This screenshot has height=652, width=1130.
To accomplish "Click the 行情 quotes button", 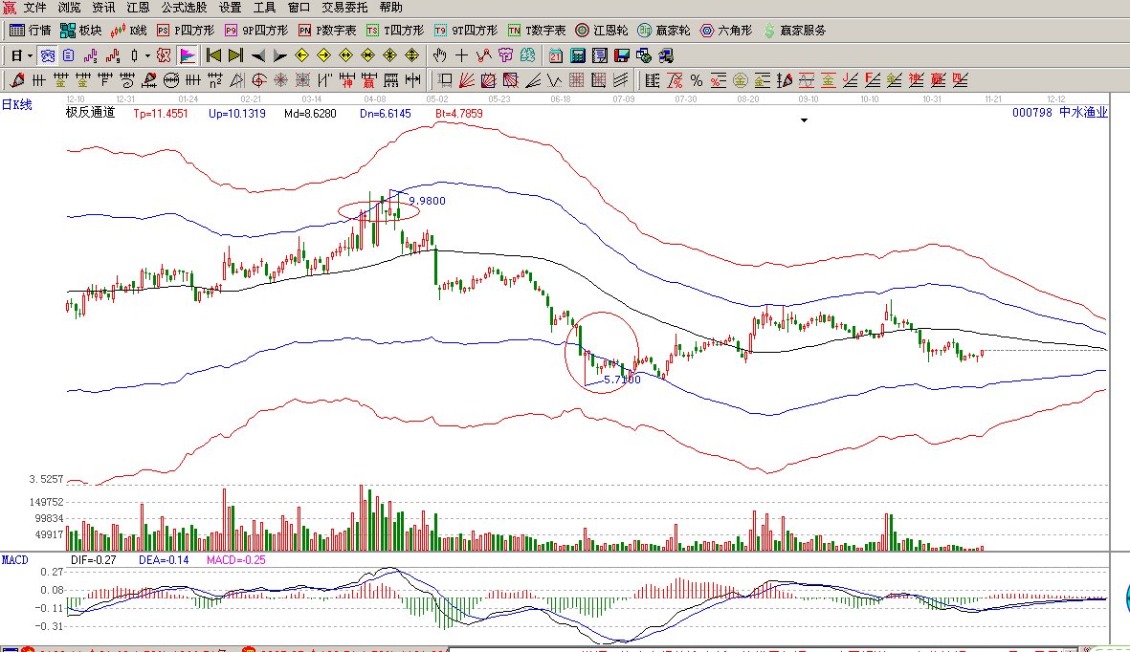I will (31, 31).
